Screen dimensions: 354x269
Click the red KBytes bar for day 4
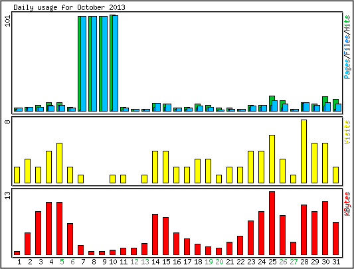(x=48, y=228)
